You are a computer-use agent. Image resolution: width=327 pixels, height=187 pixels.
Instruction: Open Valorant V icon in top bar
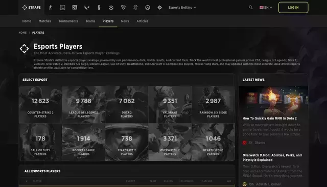(87, 8)
